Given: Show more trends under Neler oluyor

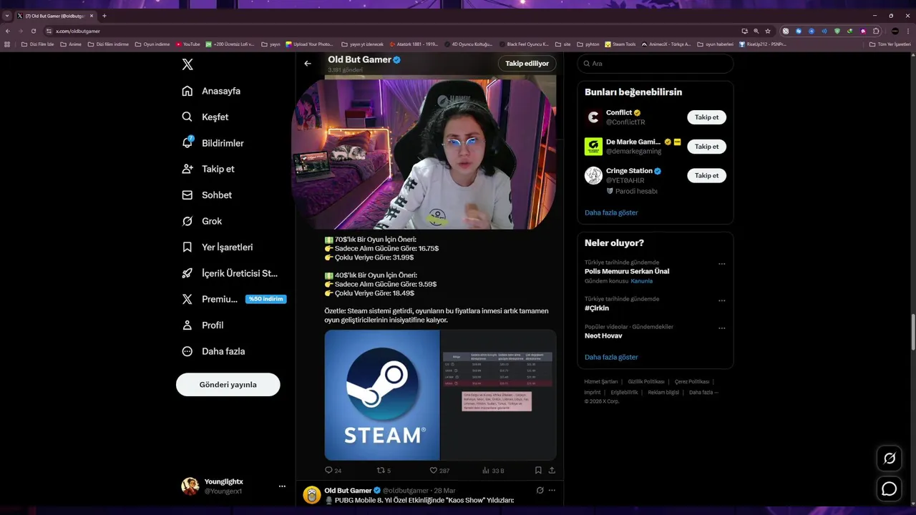Looking at the screenshot, I should pyautogui.click(x=611, y=357).
